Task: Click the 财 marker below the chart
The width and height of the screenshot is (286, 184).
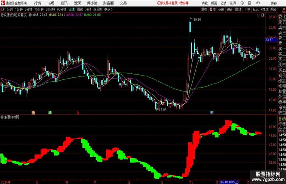Action: click(x=212, y=113)
